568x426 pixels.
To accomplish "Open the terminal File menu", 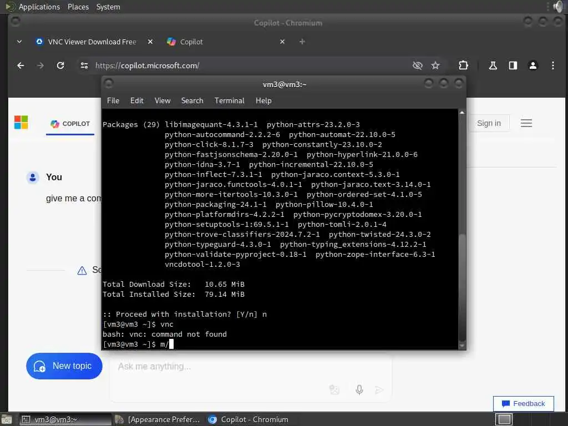I will pyautogui.click(x=113, y=101).
